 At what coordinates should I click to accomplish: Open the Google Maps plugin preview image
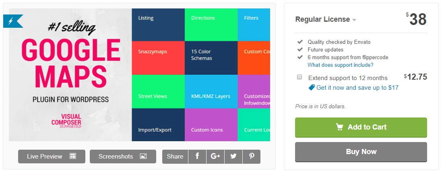tap(140, 75)
